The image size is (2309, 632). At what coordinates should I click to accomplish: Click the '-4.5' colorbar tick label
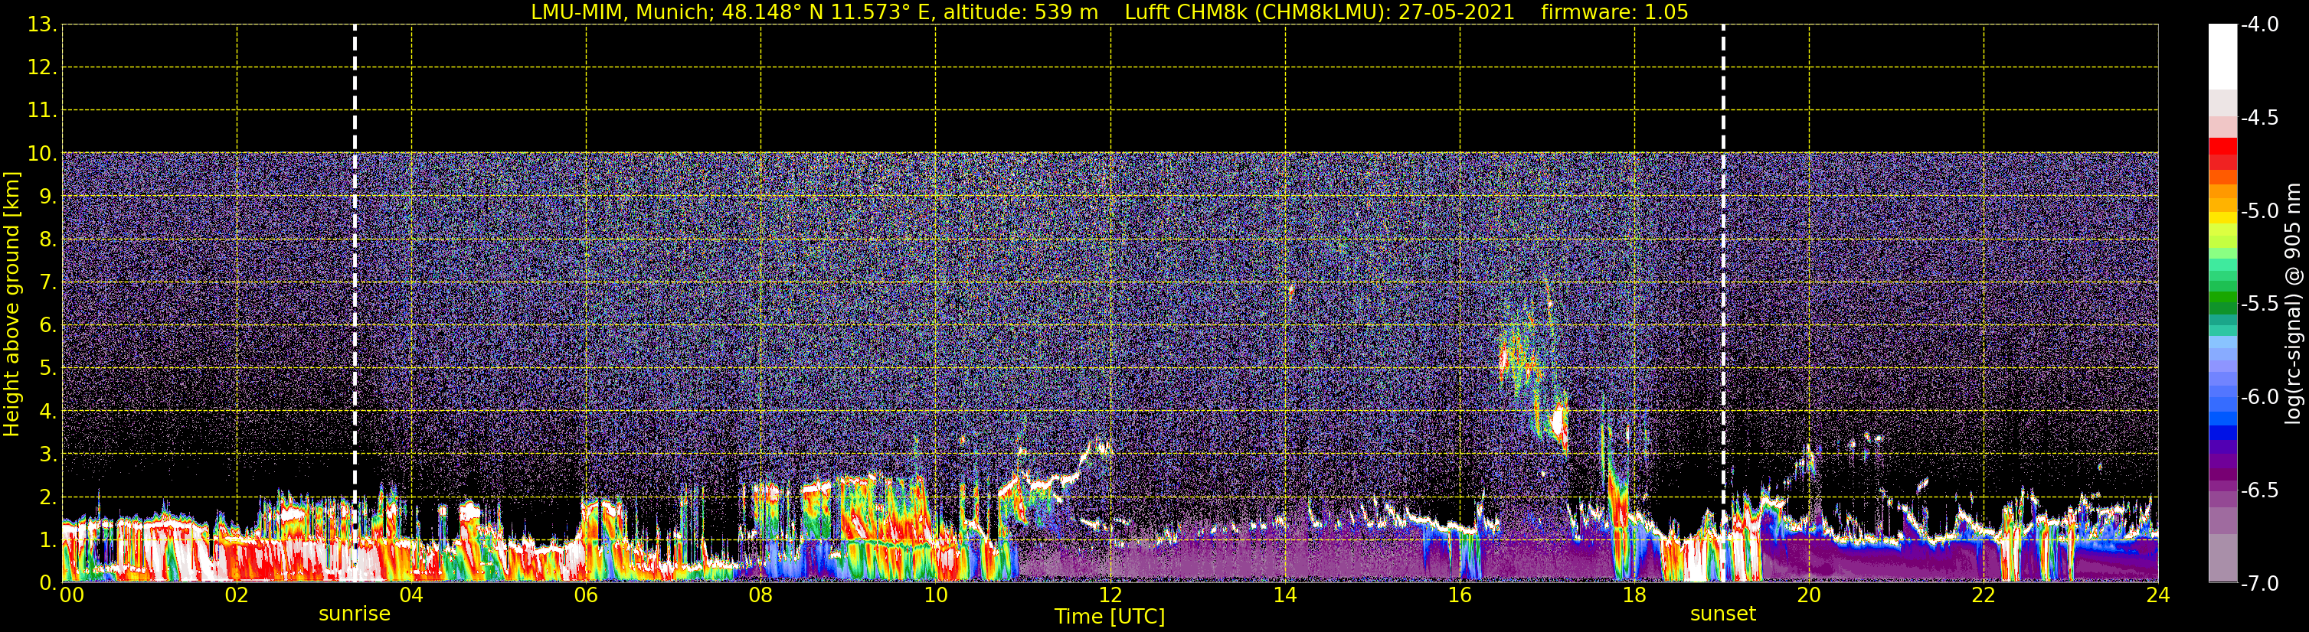tap(2258, 118)
